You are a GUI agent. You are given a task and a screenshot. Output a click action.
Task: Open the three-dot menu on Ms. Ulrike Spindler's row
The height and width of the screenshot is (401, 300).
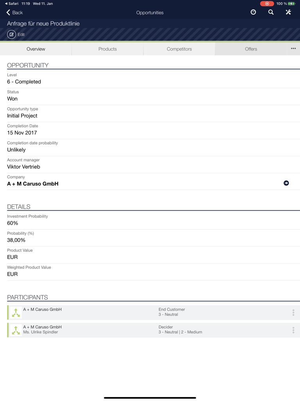[293, 330]
